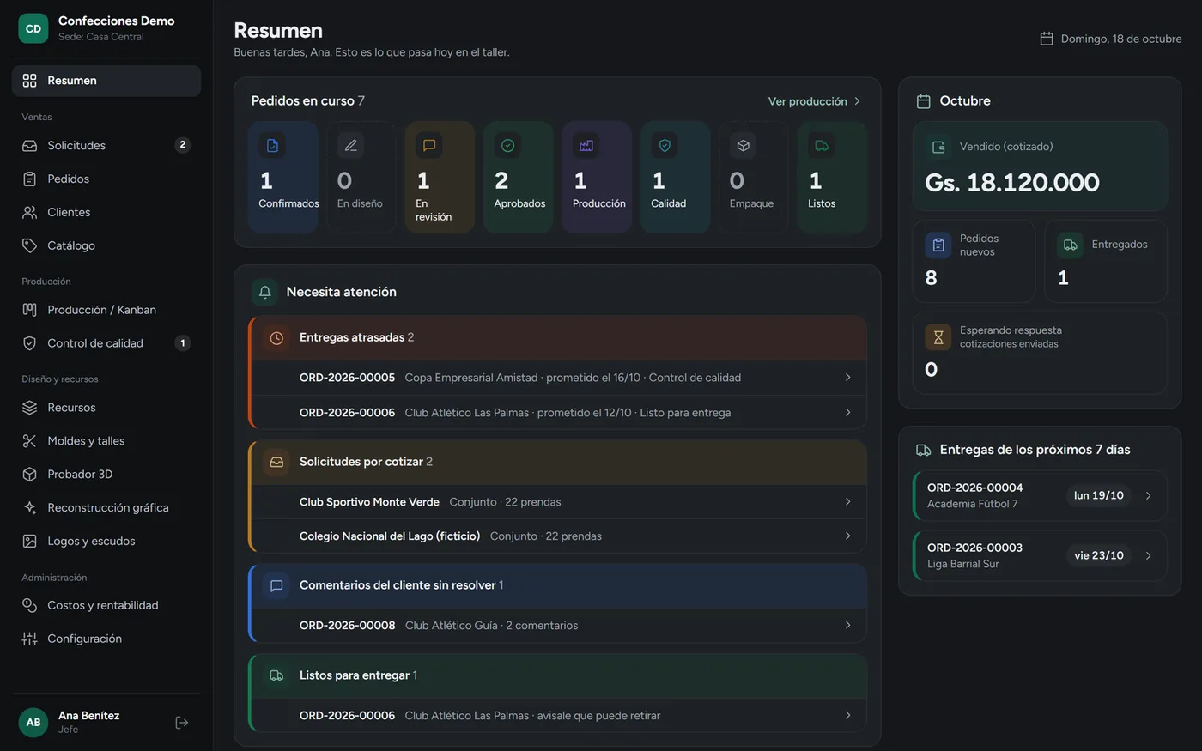
Task: Click the Calidad shield icon
Action: (x=665, y=145)
